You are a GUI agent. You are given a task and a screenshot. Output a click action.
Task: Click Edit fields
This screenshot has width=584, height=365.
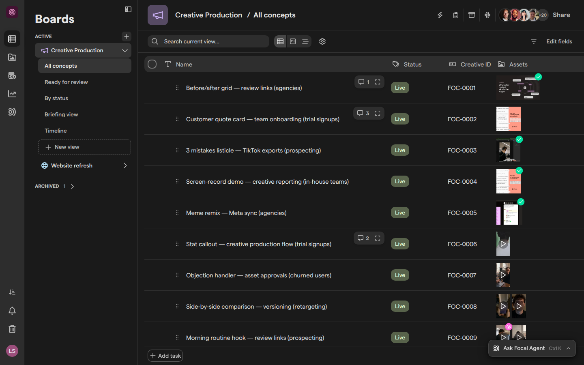pyautogui.click(x=559, y=41)
